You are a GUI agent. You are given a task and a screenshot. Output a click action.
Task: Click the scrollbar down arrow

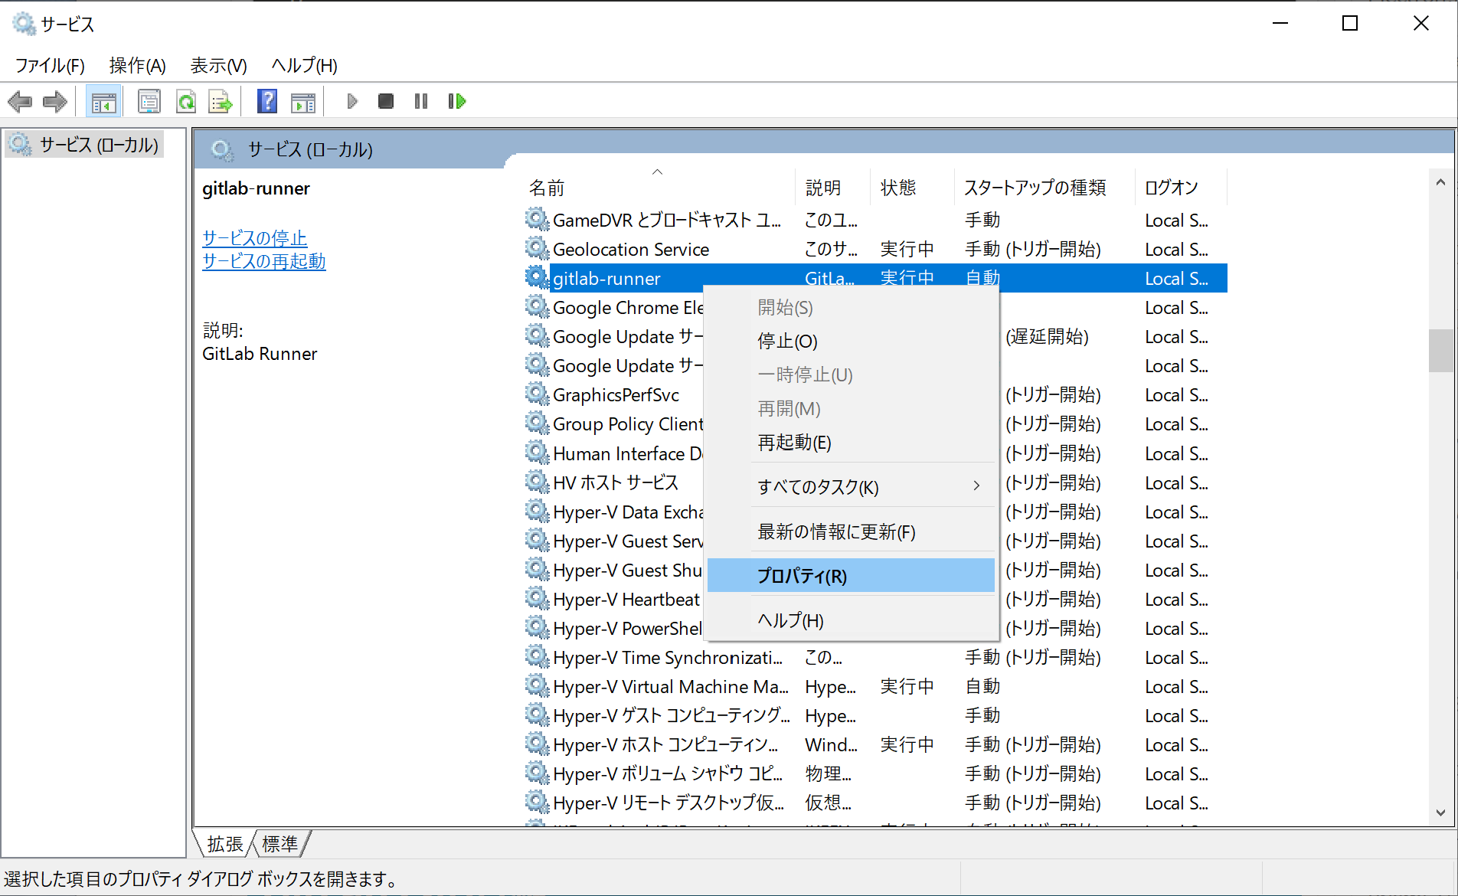click(x=1440, y=813)
